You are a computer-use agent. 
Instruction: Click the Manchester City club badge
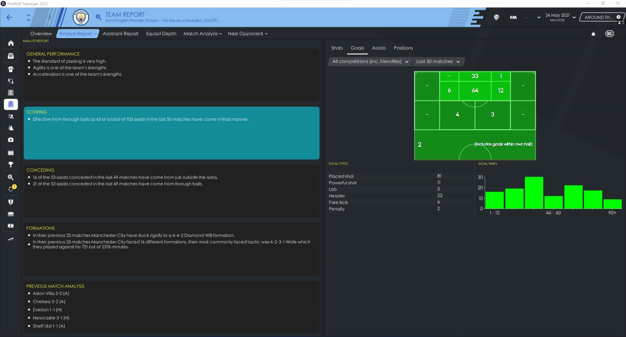click(81, 17)
